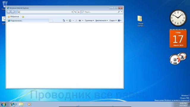Add page to favorites bar star icon
The width and height of the screenshot is (190, 107).
tap(23, 17)
